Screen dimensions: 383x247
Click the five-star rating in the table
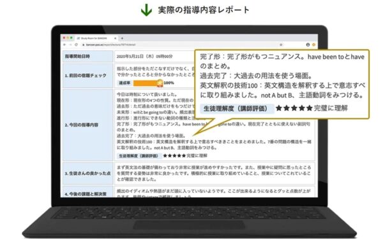tap(174, 156)
